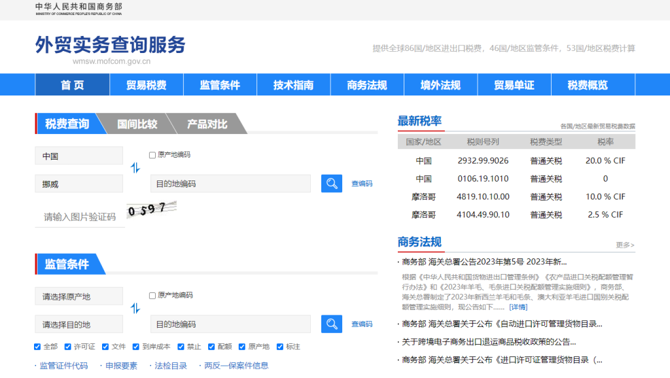The image size is (670, 378).
Task: Open 请选择目的地 selector
Action: tap(79, 324)
